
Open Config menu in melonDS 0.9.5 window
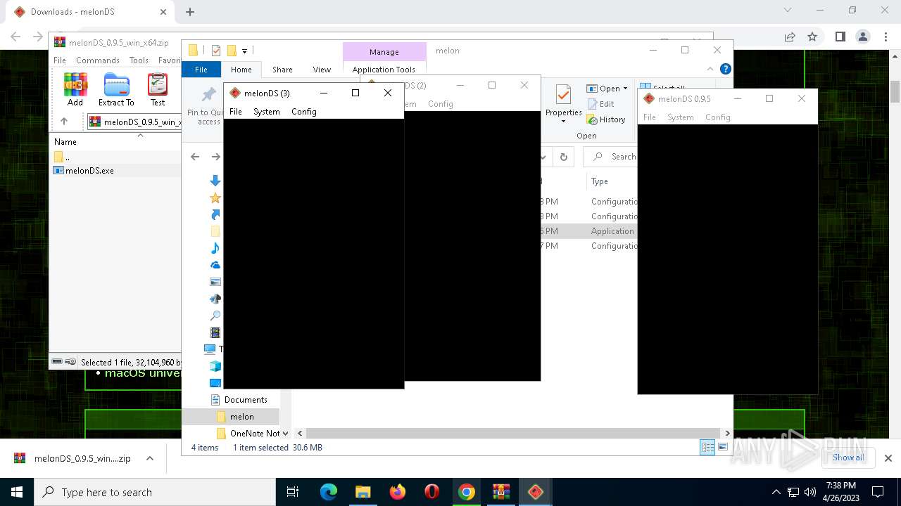pos(718,117)
